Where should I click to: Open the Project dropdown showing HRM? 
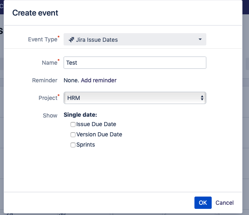tap(135, 98)
